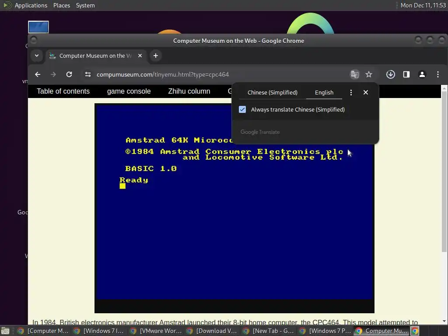Close the Google Translate popup
The height and width of the screenshot is (336, 448).
(x=366, y=92)
